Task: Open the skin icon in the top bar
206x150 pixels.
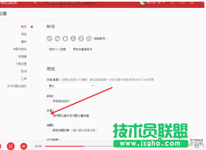Action: click(172, 2)
